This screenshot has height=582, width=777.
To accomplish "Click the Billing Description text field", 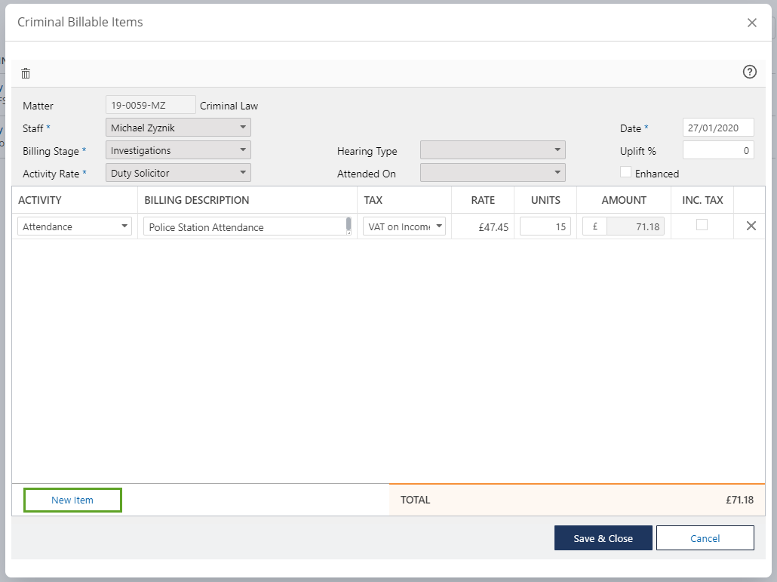I will tap(245, 226).
